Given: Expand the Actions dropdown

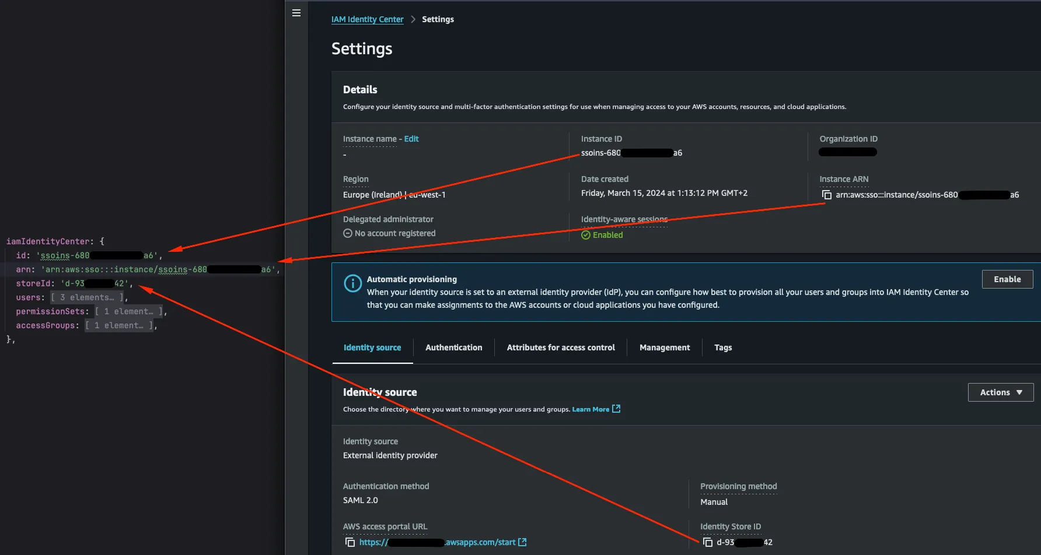Looking at the screenshot, I should click(x=1000, y=392).
